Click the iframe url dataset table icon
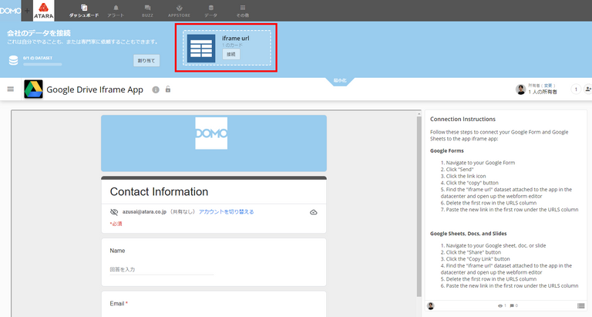The image size is (592, 317). pyautogui.click(x=201, y=49)
